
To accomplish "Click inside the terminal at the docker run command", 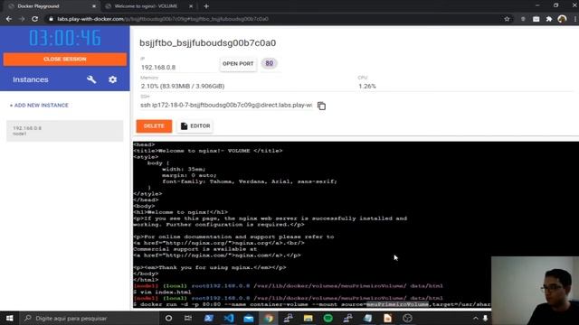I will point(311,304).
